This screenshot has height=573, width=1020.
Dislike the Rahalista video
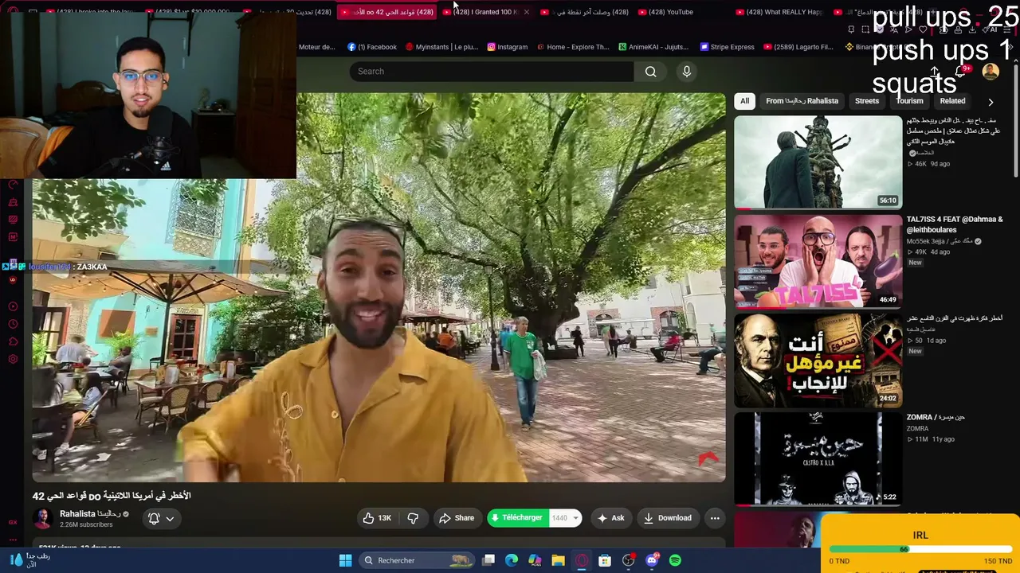(413, 518)
